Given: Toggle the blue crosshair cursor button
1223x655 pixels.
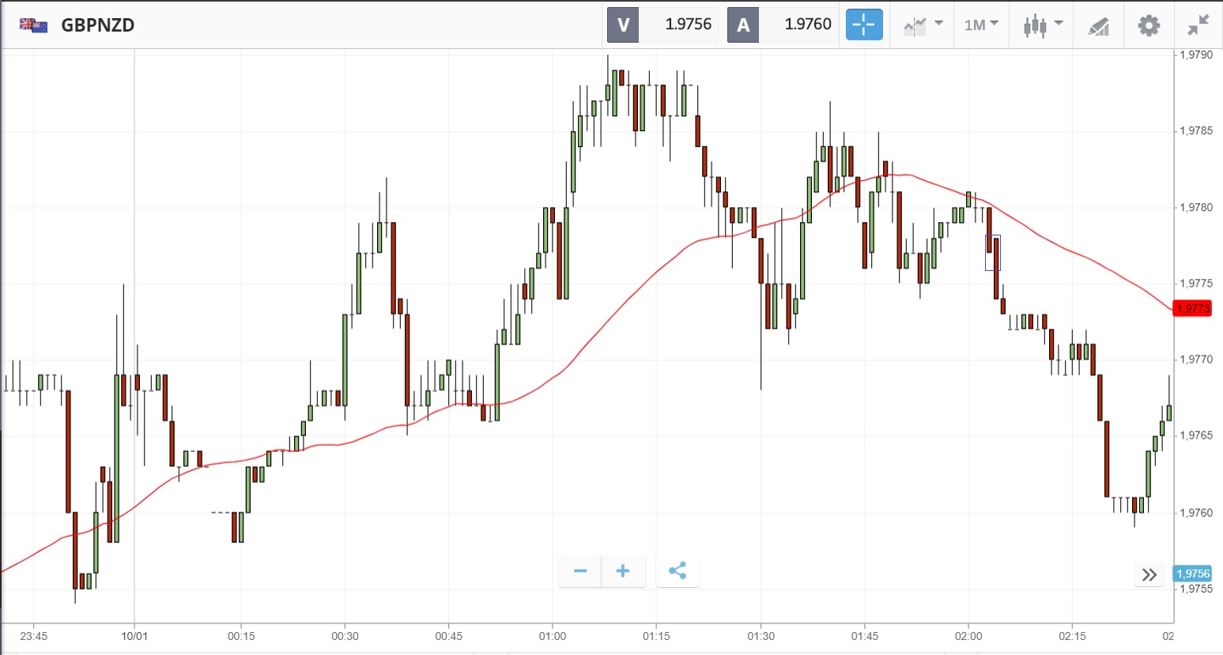Looking at the screenshot, I should coord(863,24).
